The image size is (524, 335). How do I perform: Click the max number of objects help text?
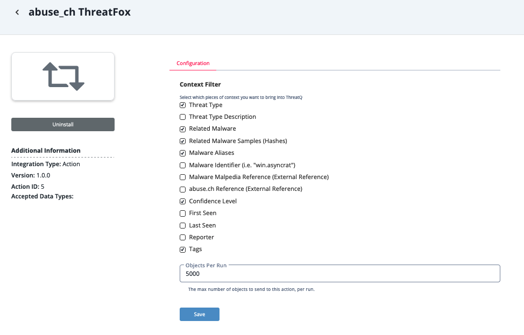(251, 289)
